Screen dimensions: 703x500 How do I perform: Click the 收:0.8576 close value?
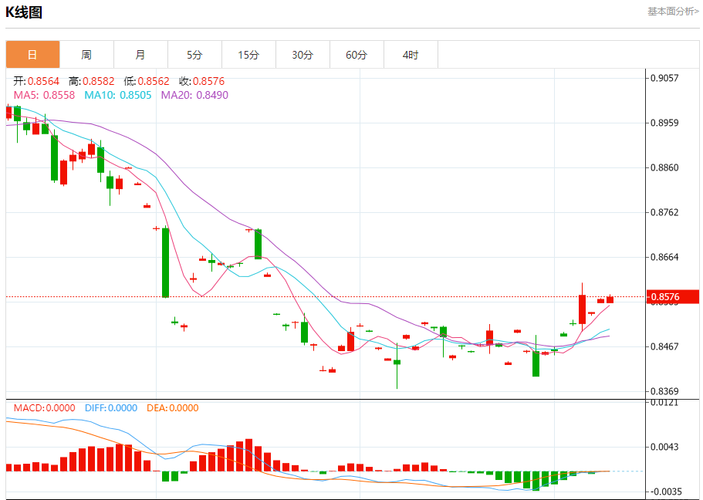201,81
